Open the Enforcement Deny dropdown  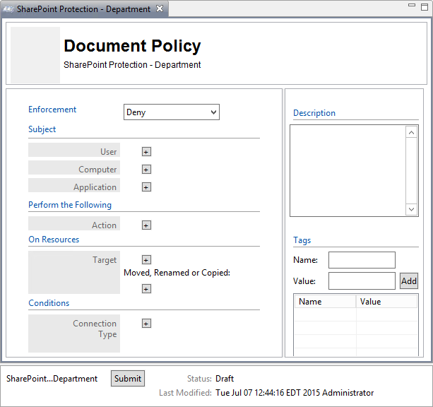tap(172, 112)
